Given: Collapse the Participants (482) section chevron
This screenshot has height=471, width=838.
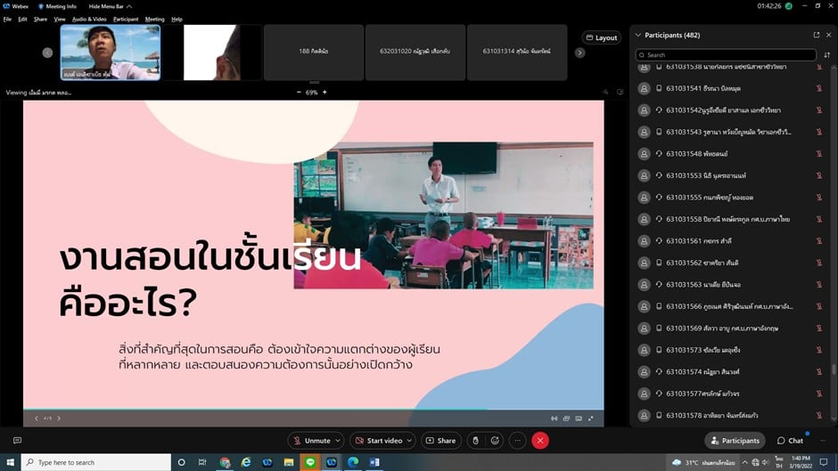Looking at the screenshot, I should (638, 36).
